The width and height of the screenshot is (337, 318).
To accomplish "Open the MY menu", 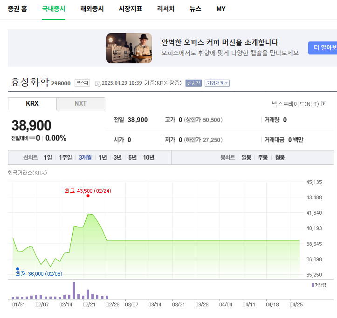I will click(221, 9).
